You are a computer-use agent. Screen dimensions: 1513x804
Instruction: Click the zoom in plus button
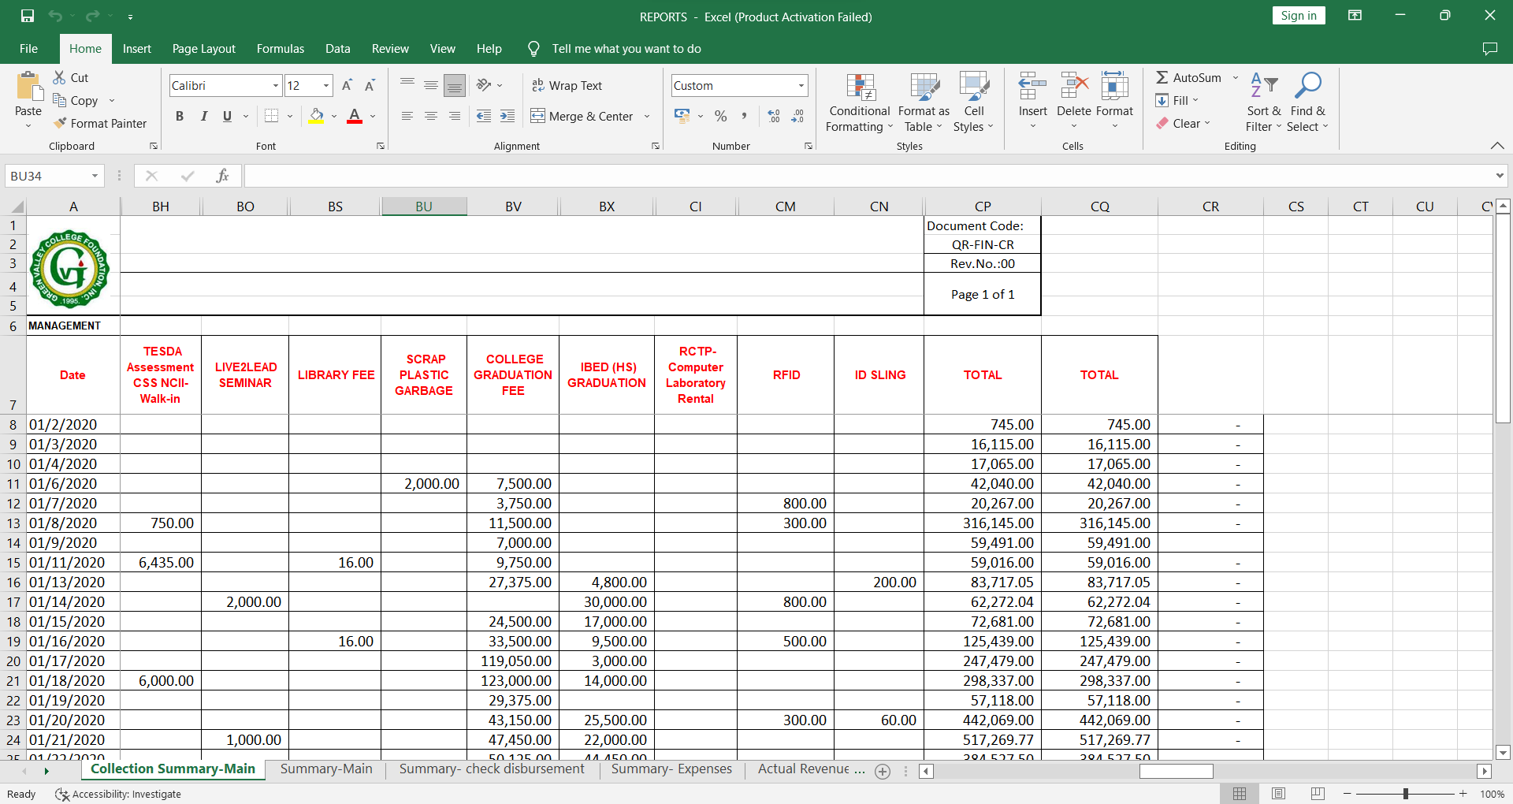click(x=1463, y=794)
